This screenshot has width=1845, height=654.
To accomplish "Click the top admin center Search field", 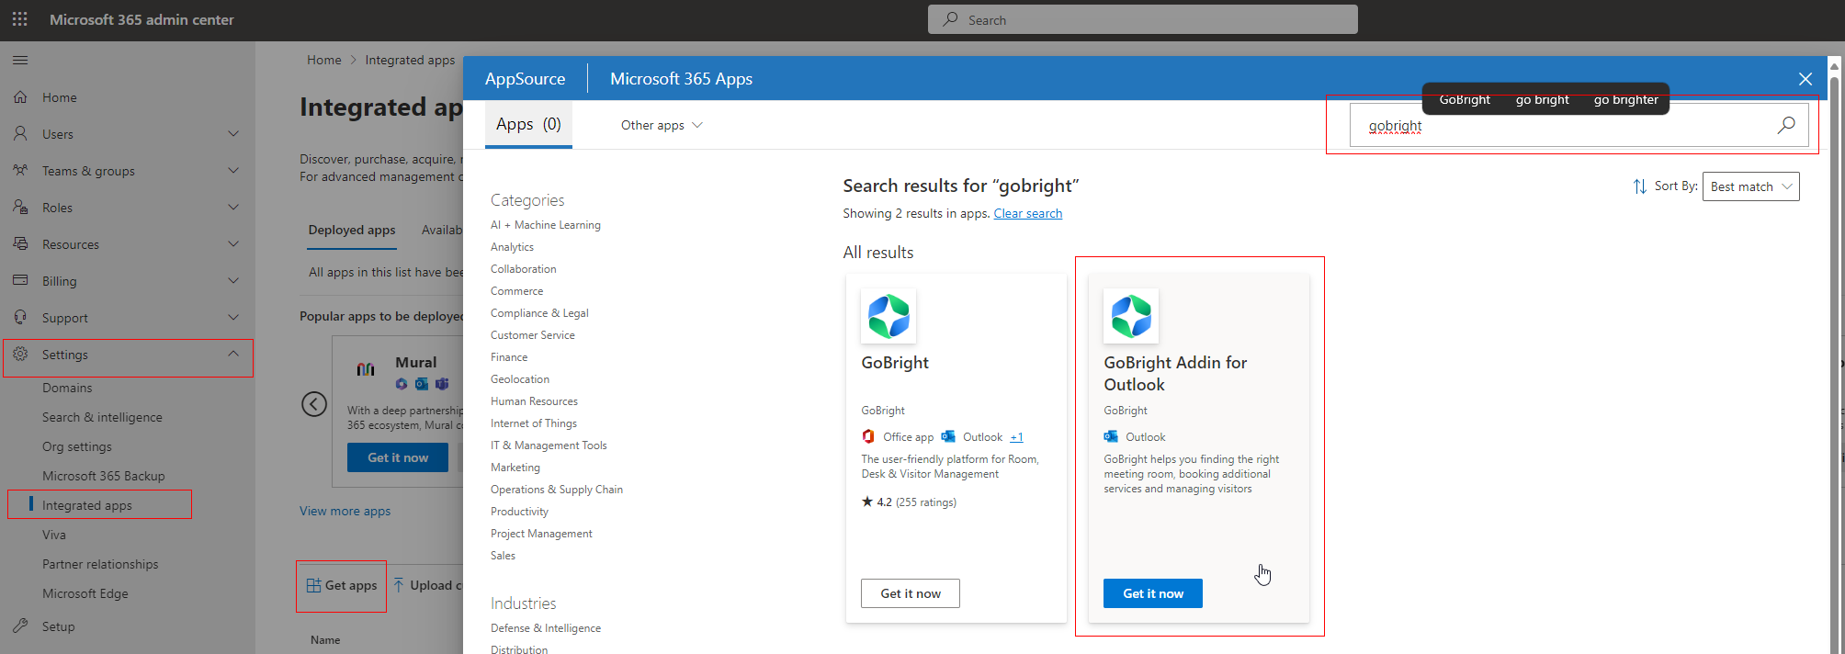I will click(x=1143, y=19).
